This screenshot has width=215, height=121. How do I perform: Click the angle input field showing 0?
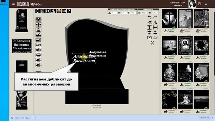114,13
